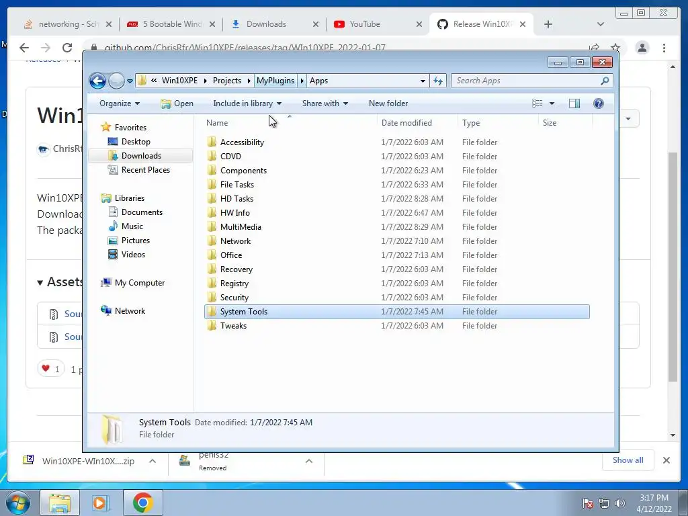Sort by the Type column header
Image resolution: width=688 pixels, height=516 pixels.
point(498,123)
